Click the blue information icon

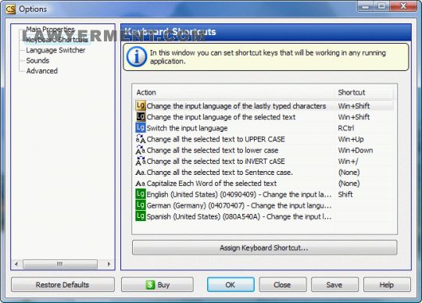point(137,57)
